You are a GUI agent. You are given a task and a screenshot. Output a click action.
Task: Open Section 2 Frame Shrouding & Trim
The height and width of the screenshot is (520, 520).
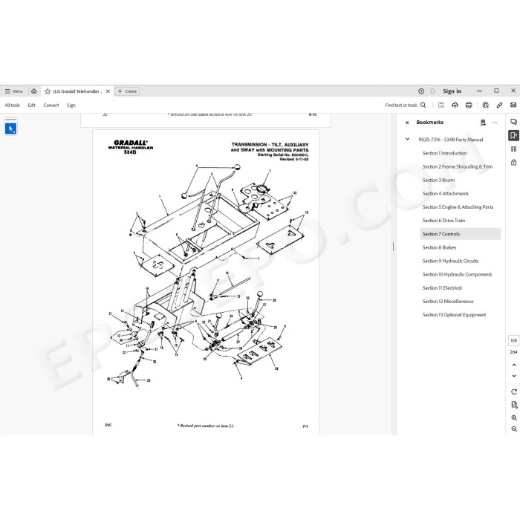point(458,166)
